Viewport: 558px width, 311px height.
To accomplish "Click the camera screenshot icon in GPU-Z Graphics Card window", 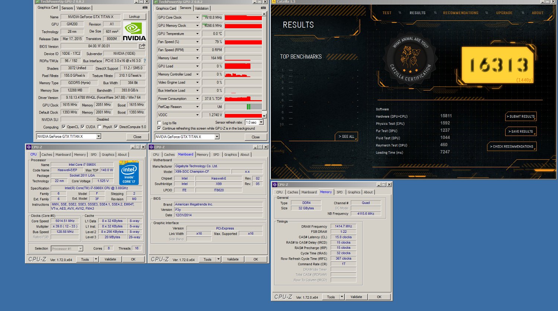I will (145, 7).
